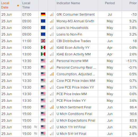Viewport: 138px width, 137px height.
Task: Select prior value -7.0 for GfK Sentiment
Action: click(x=134, y=15)
